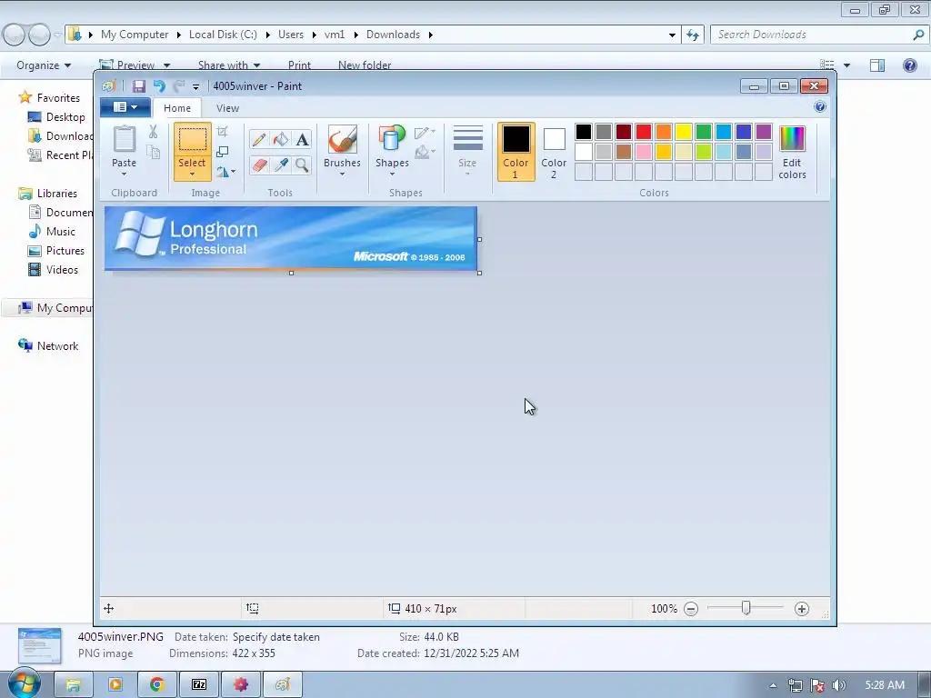Open the Organize dropdown in Explorer
The height and width of the screenshot is (698, 931).
[44, 65]
